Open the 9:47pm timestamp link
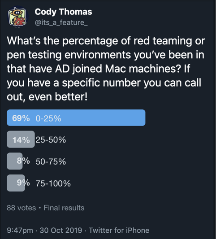This screenshot has width=216, height=239. click(20, 230)
